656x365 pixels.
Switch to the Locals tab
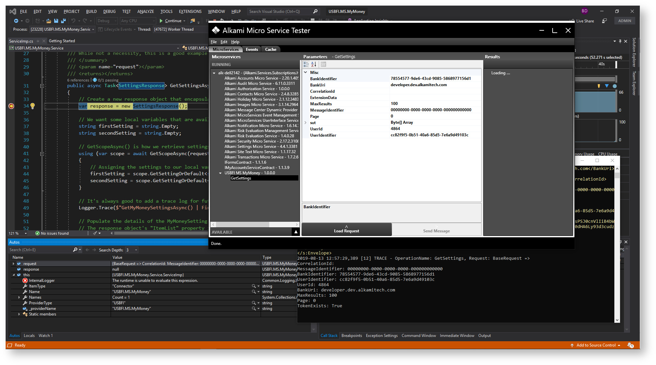coord(29,336)
